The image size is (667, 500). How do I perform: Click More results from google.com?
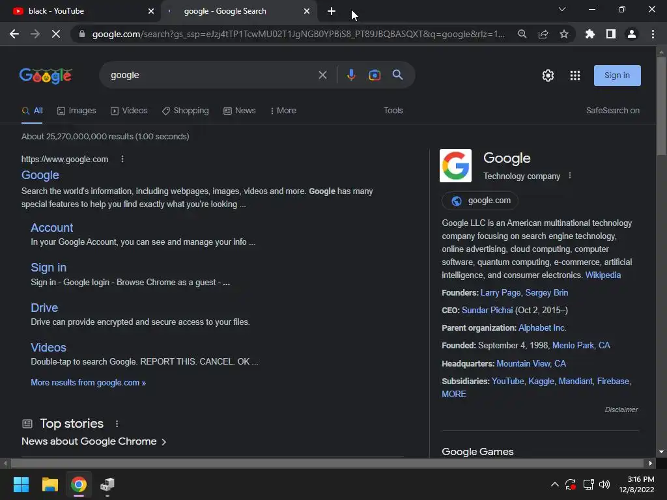(88, 383)
